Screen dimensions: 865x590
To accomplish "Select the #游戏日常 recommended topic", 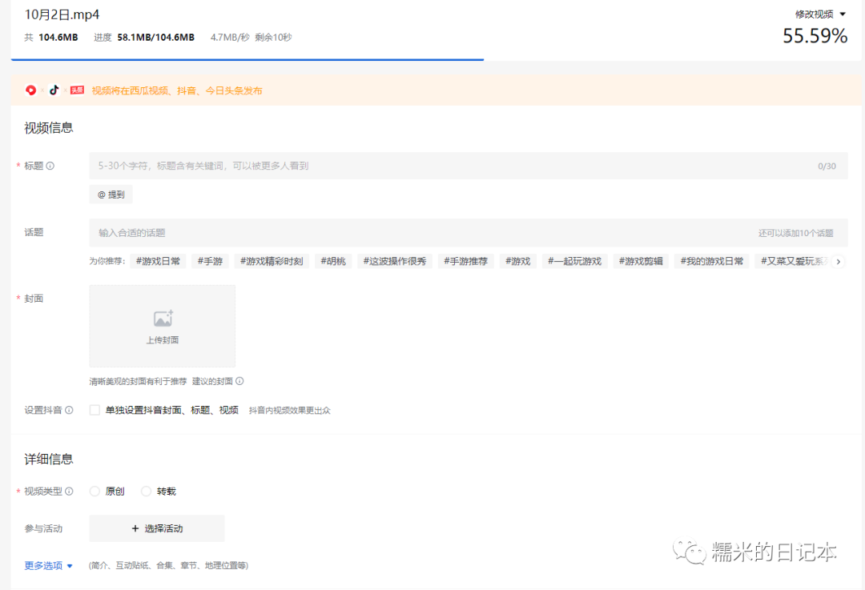I will 157,261.
